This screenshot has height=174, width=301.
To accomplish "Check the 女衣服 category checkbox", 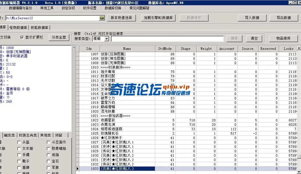I will 19,149.
